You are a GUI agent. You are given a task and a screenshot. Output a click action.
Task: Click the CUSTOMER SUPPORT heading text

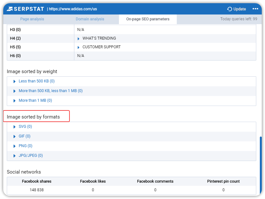click(x=101, y=47)
